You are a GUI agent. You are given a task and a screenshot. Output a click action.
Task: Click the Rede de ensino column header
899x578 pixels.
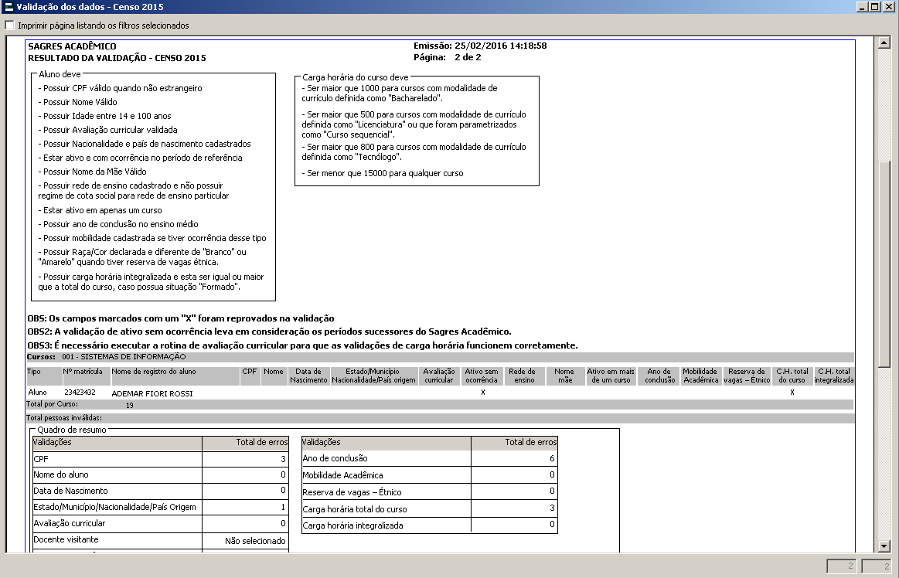pos(524,376)
